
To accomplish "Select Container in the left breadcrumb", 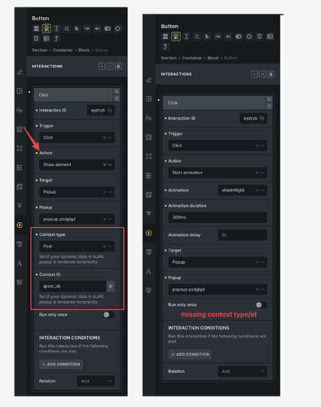I will (63, 50).
